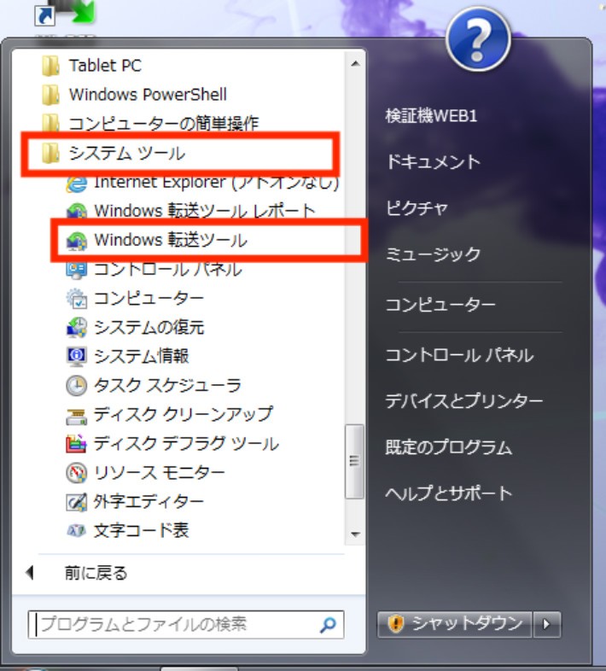This screenshot has width=606, height=671.
Task: Open 検証機WEB1 user folder link
Action: [431, 115]
